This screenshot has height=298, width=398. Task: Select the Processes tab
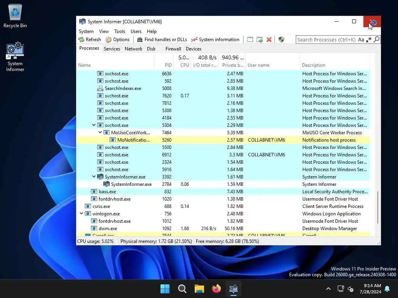pos(89,48)
